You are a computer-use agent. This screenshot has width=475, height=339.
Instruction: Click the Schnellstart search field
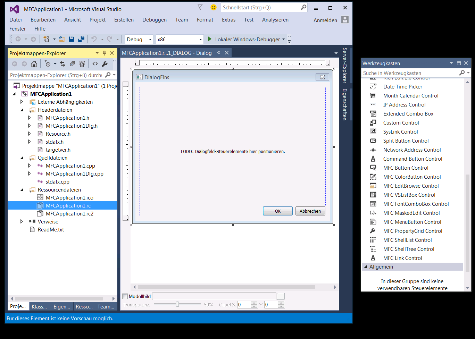pos(261,7)
